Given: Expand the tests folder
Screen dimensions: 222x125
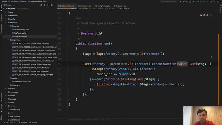Looking at the screenshot, I should click(x=6, y=102).
